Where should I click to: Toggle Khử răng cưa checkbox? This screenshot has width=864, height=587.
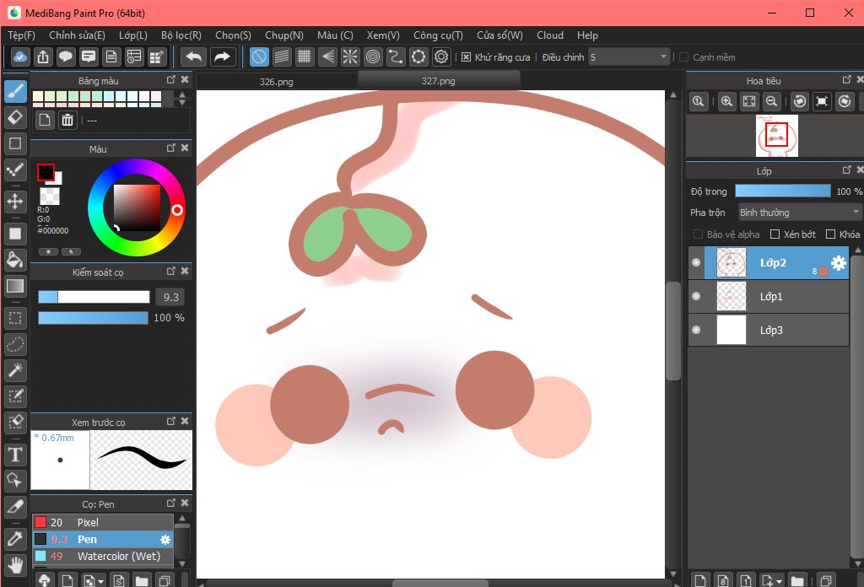[x=466, y=57]
